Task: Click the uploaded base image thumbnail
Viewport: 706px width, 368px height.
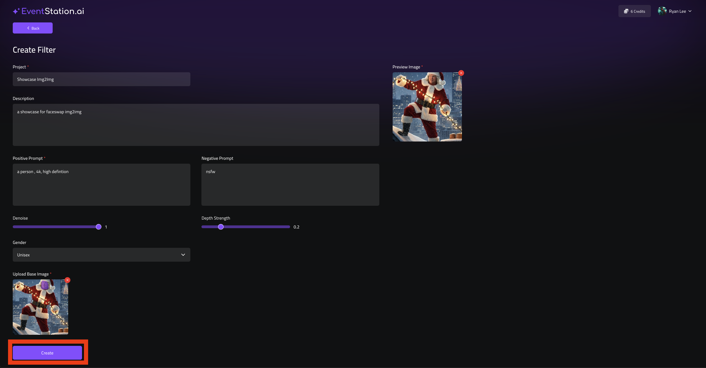Action: [x=40, y=307]
